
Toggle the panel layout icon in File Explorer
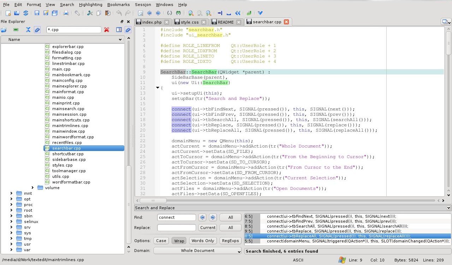(x=119, y=30)
